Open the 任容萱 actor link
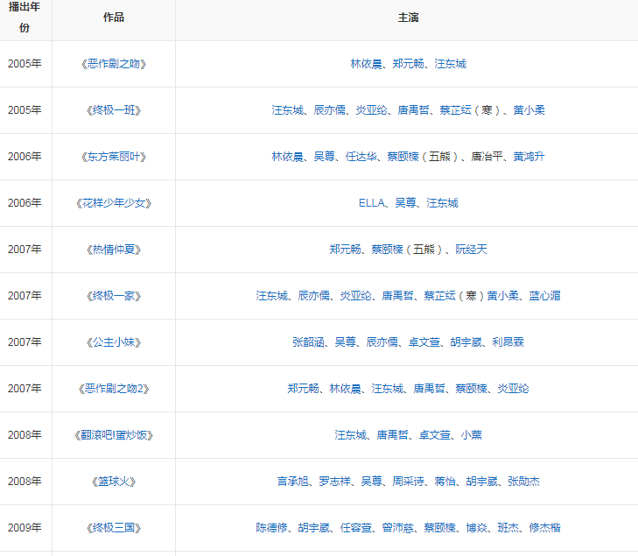 click(356, 528)
